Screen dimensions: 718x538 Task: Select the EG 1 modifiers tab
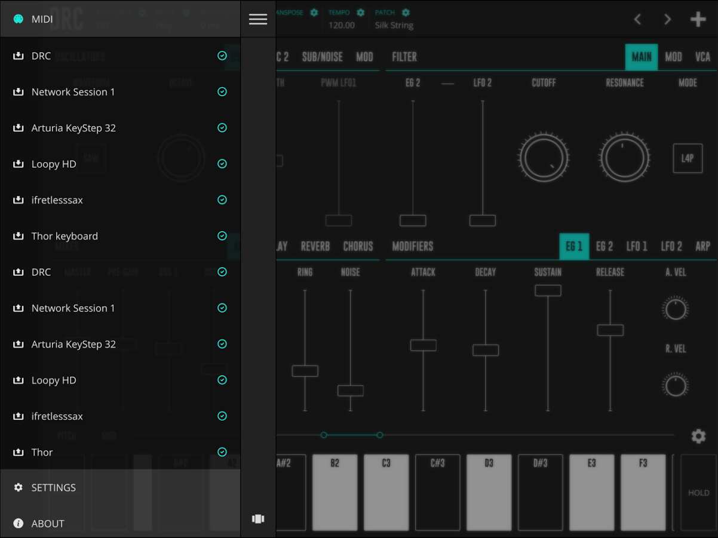point(574,246)
